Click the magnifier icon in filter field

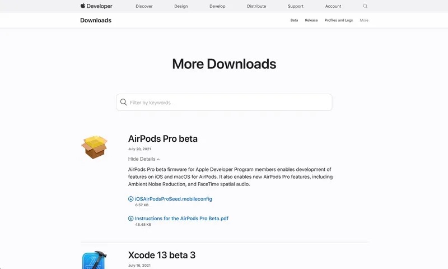pos(124,103)
